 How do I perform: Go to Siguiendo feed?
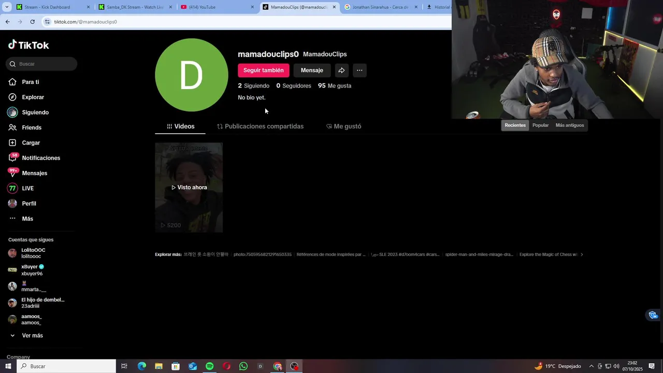pyautogui.click(x=28, y=112)
